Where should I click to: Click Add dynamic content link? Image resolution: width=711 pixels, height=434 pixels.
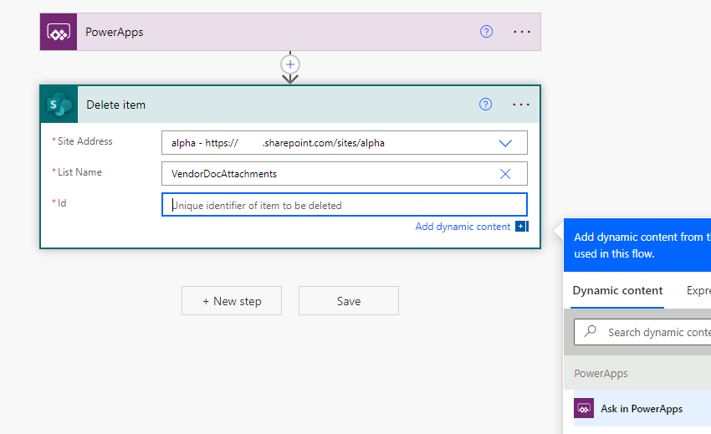tap(463, 227)
